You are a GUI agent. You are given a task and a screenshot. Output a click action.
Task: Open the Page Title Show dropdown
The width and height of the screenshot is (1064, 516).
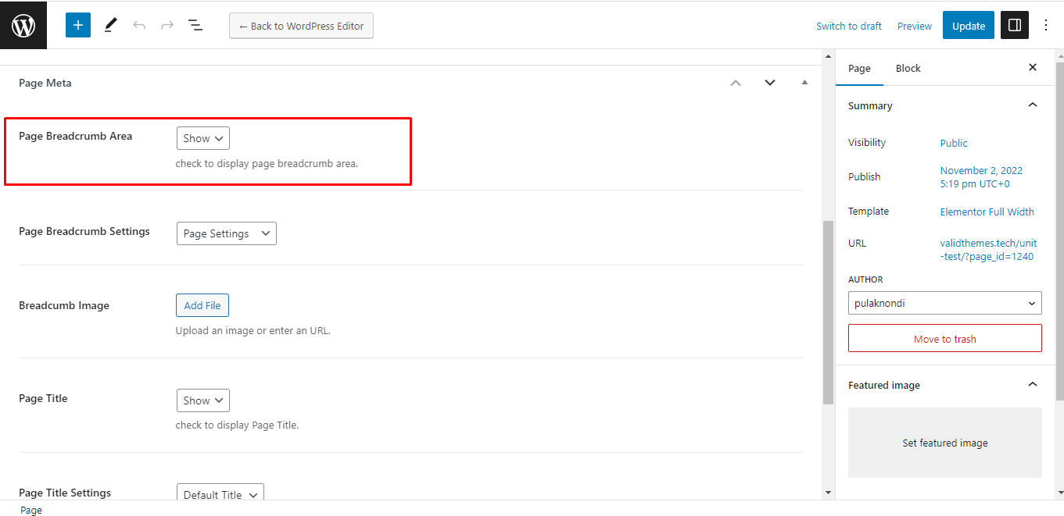pyautogui.click(x=203, y=400)
